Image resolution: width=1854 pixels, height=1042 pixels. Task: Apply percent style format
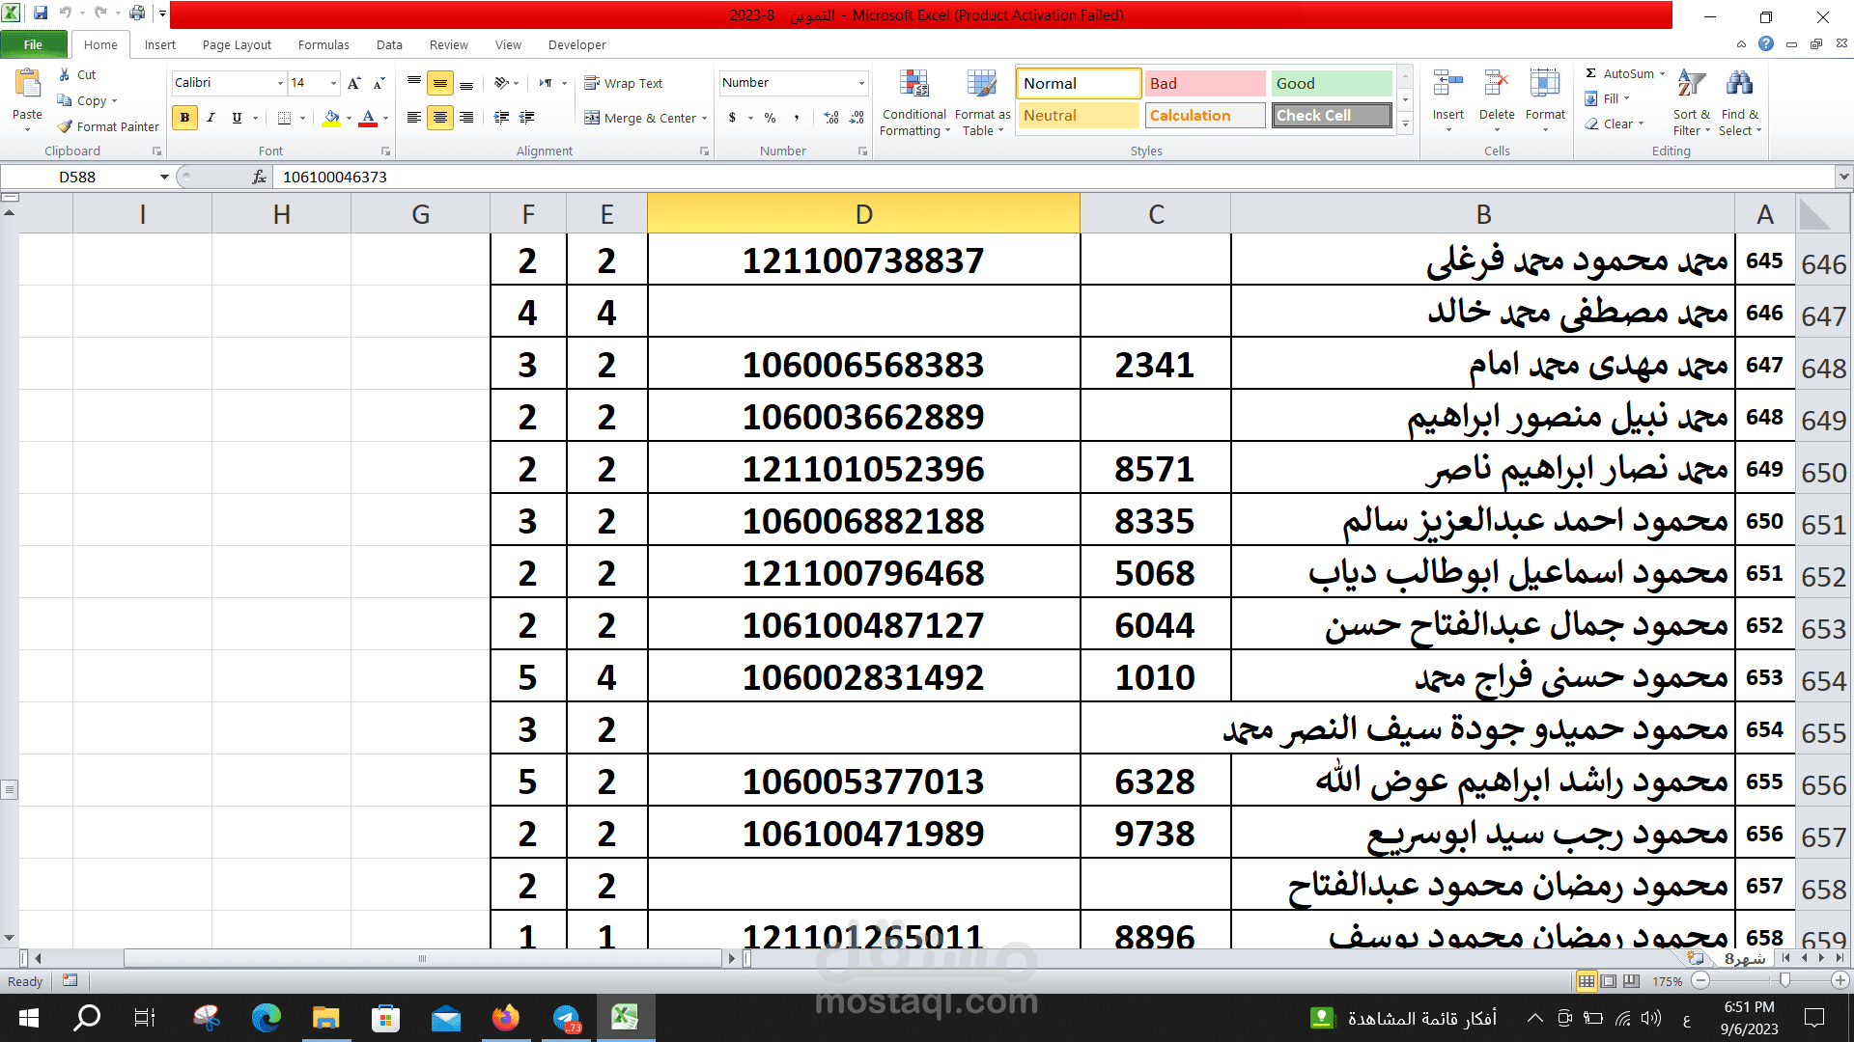pos(770,118)
